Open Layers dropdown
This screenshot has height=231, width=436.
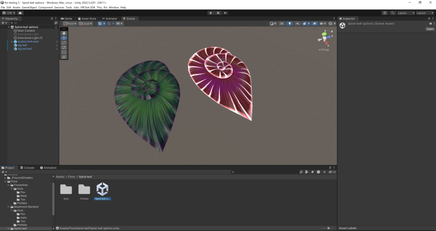tap(406, 13)
